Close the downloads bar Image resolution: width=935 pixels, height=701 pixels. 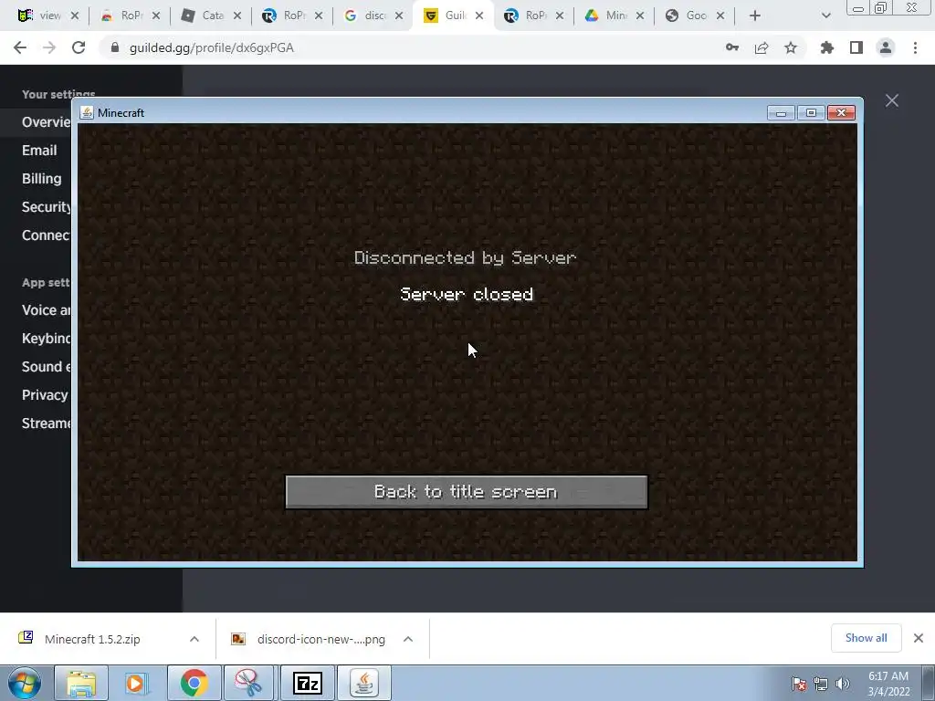click(919, 638)
